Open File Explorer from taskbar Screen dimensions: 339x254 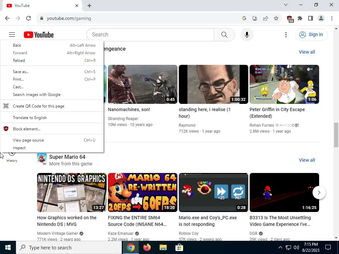coord(163,247)
